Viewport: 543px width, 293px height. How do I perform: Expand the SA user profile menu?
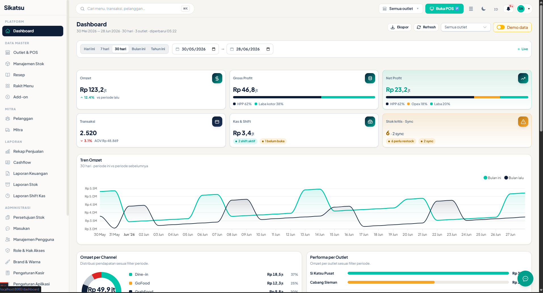524,9
